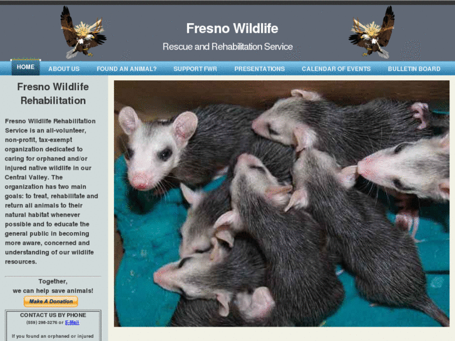View the Bulletin Board page
This screenshot has height=341, width=455.
[414, 69]
